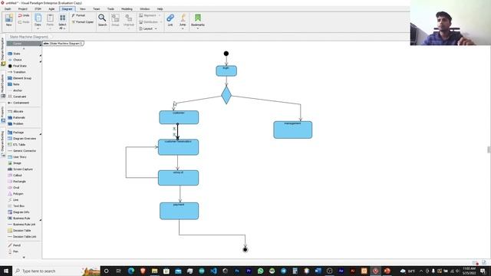Open the View menu tab
The height and width of the screenshot is (276, 491).
pos(82,8)
